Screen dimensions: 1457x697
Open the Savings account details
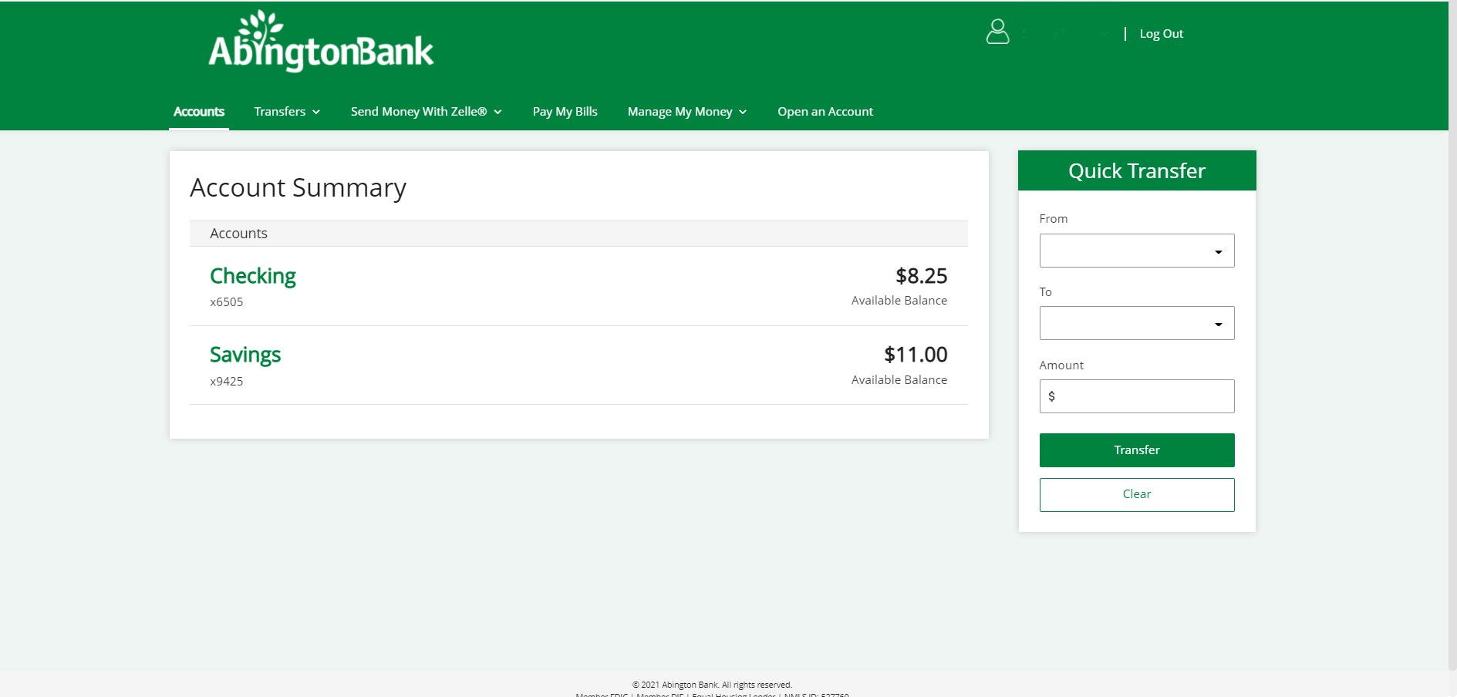coord(245,355)
